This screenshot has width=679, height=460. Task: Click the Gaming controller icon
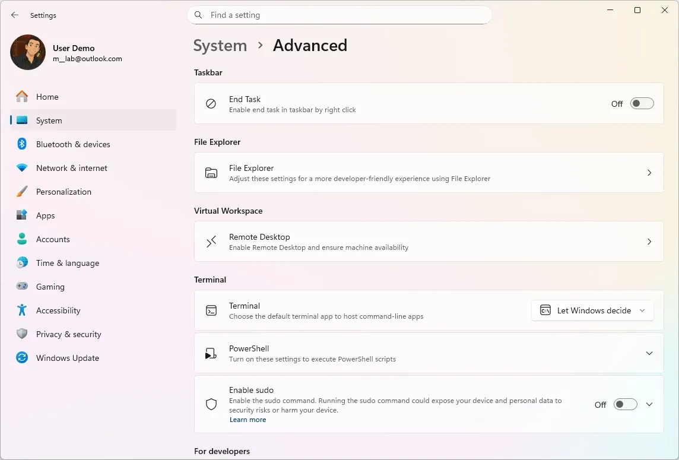pos(21,287)
